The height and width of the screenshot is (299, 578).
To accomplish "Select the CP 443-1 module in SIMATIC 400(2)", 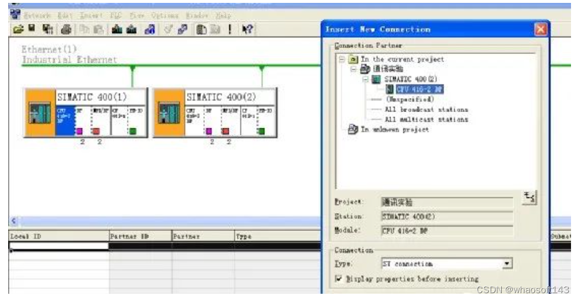I will [249, 121].
